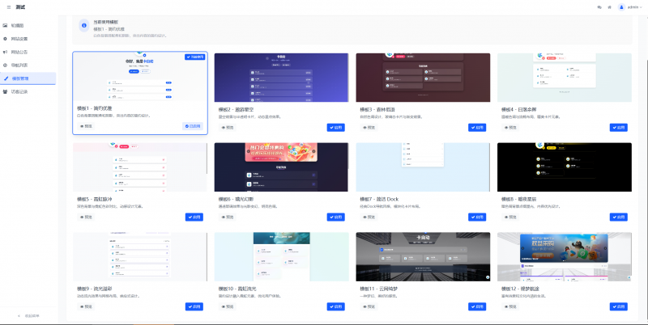
Task: Preview 模板1 简约优雅 via its 预览 button
Action: [x=86, y=126]
